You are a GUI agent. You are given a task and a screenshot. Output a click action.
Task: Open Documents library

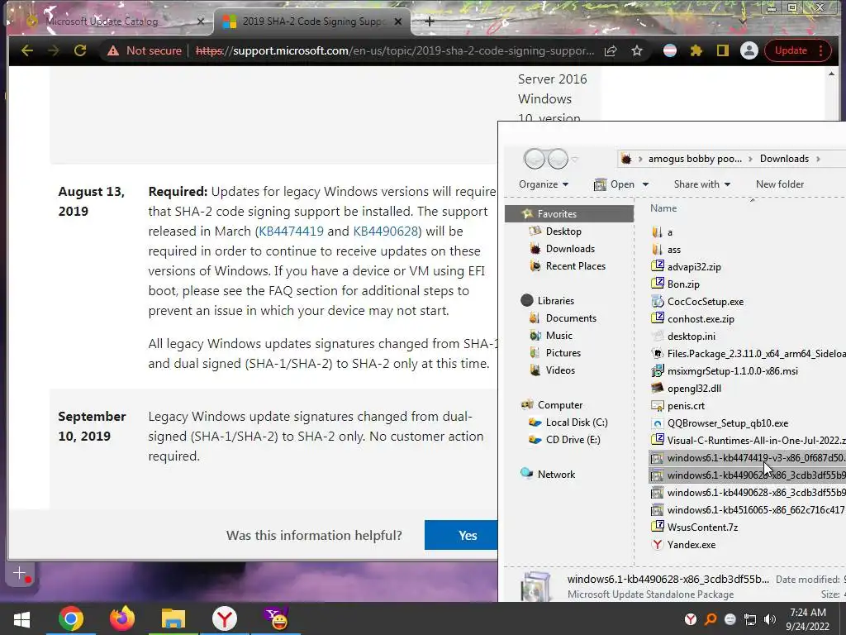[571, 318]
